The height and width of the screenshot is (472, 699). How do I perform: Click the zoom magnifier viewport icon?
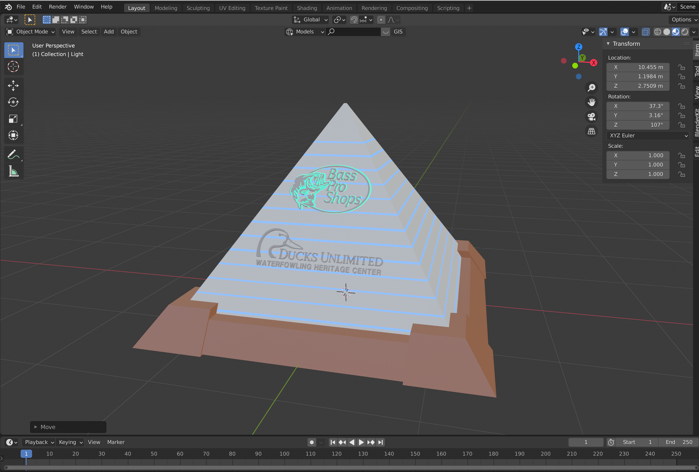(591, 87)
